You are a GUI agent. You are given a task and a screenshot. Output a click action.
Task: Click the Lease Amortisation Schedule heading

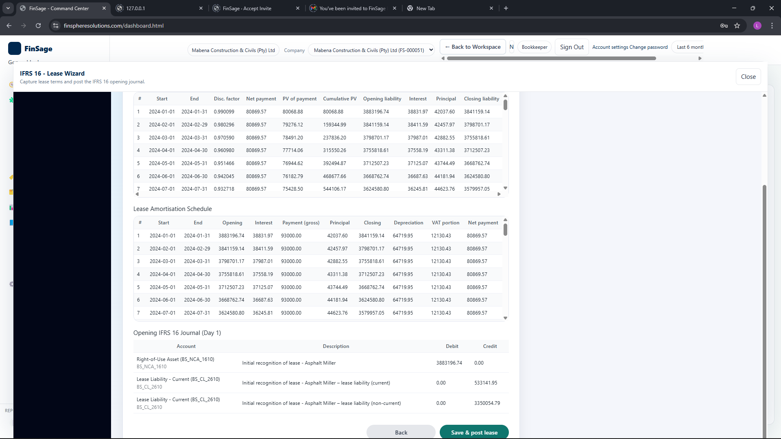point(172,209)
